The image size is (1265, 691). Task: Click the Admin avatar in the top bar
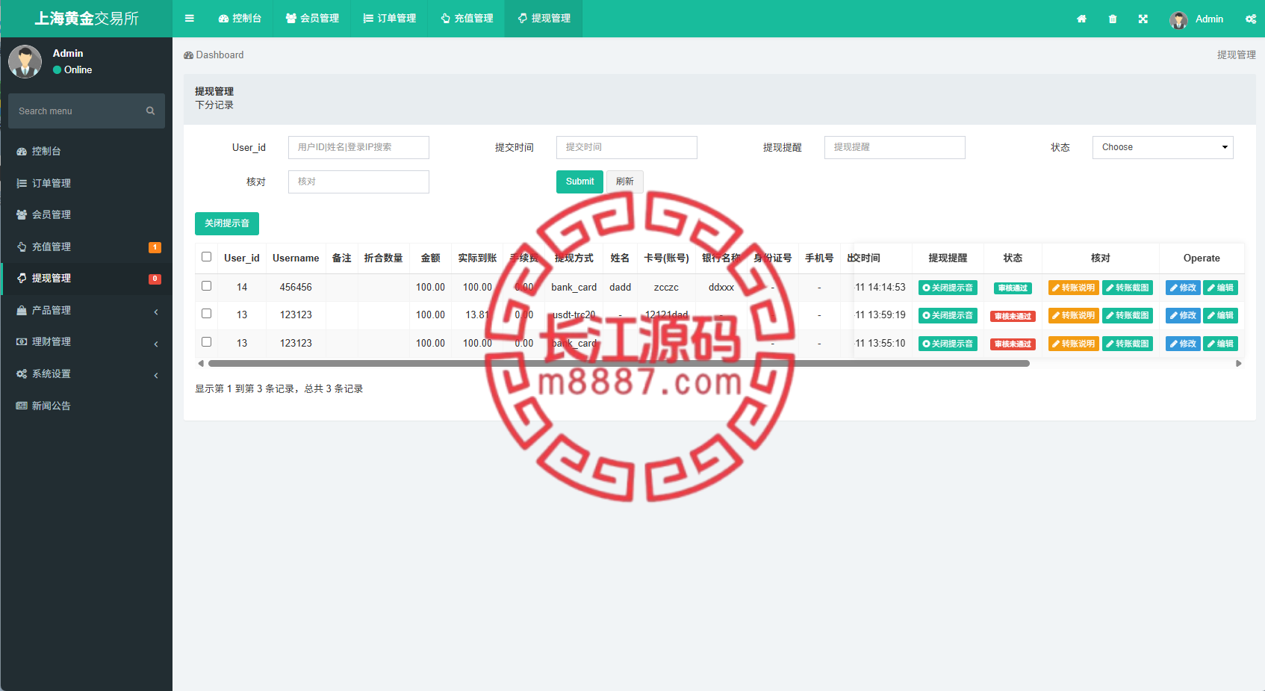1178,19
